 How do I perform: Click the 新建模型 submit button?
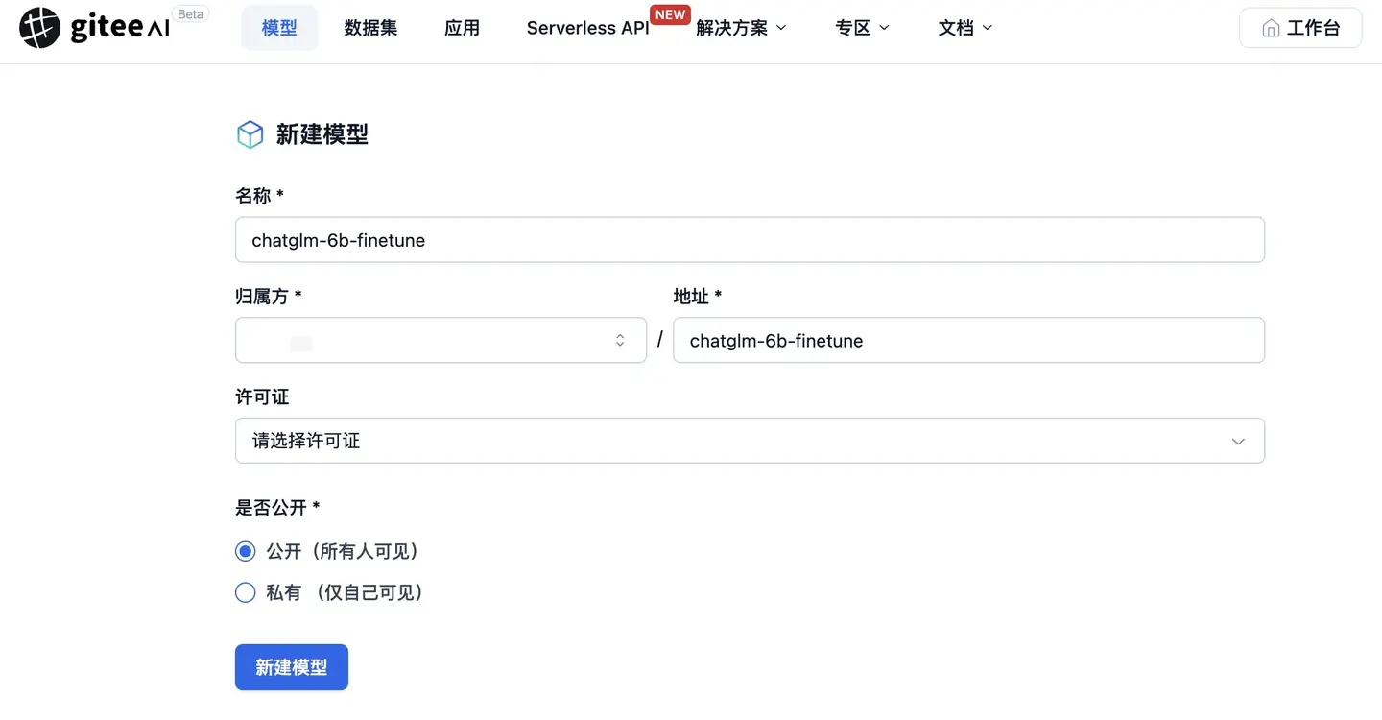click(291, 667)
